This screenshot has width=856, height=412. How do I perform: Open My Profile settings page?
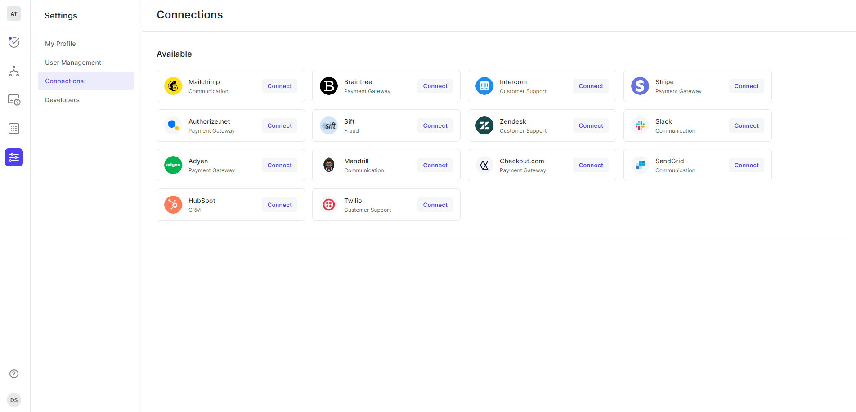coord(60,44)
